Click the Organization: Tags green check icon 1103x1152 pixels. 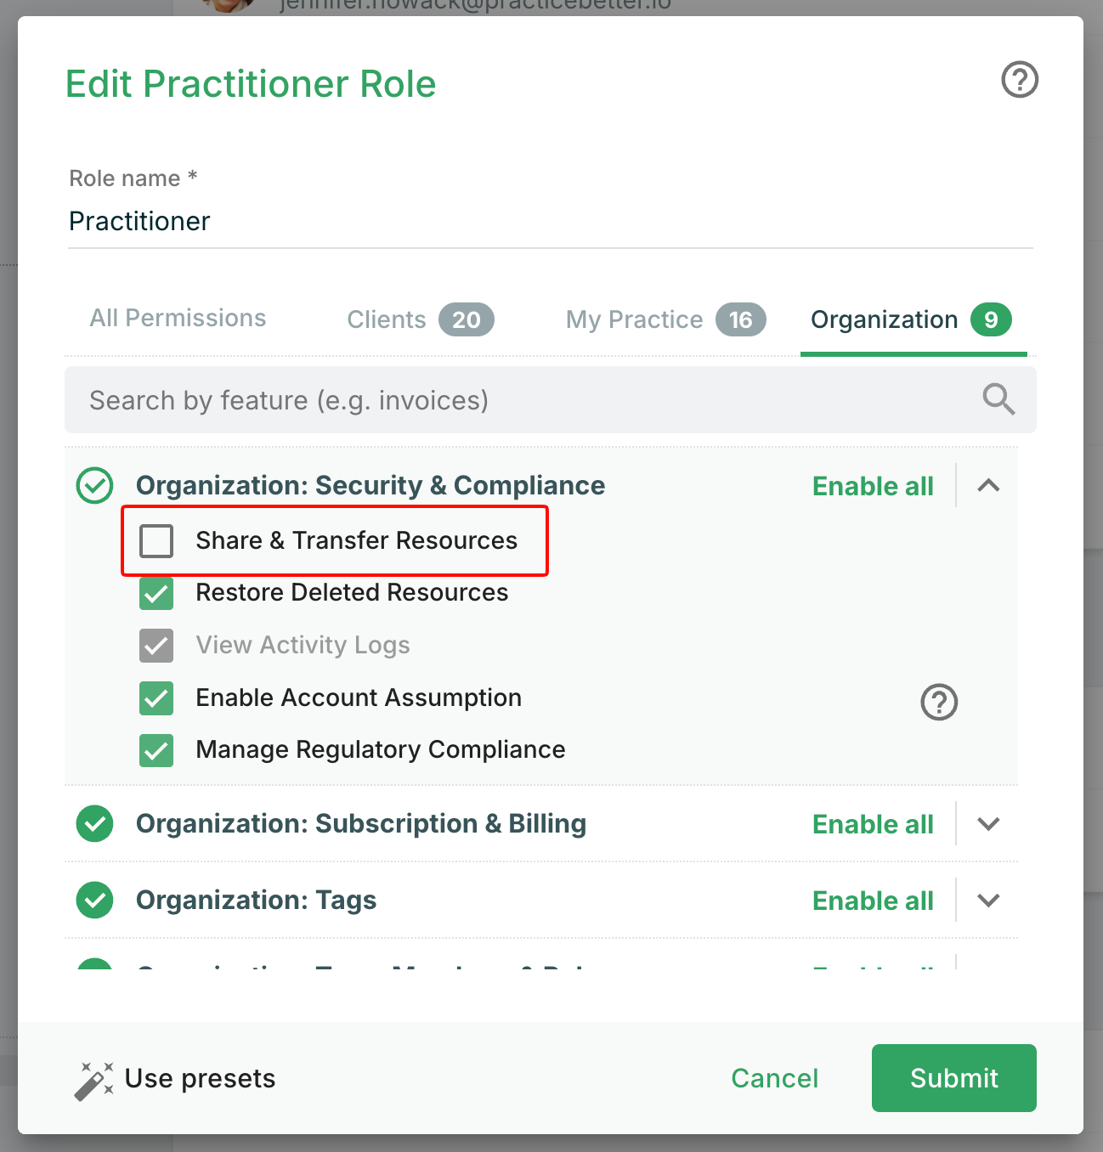coord(94,901)
